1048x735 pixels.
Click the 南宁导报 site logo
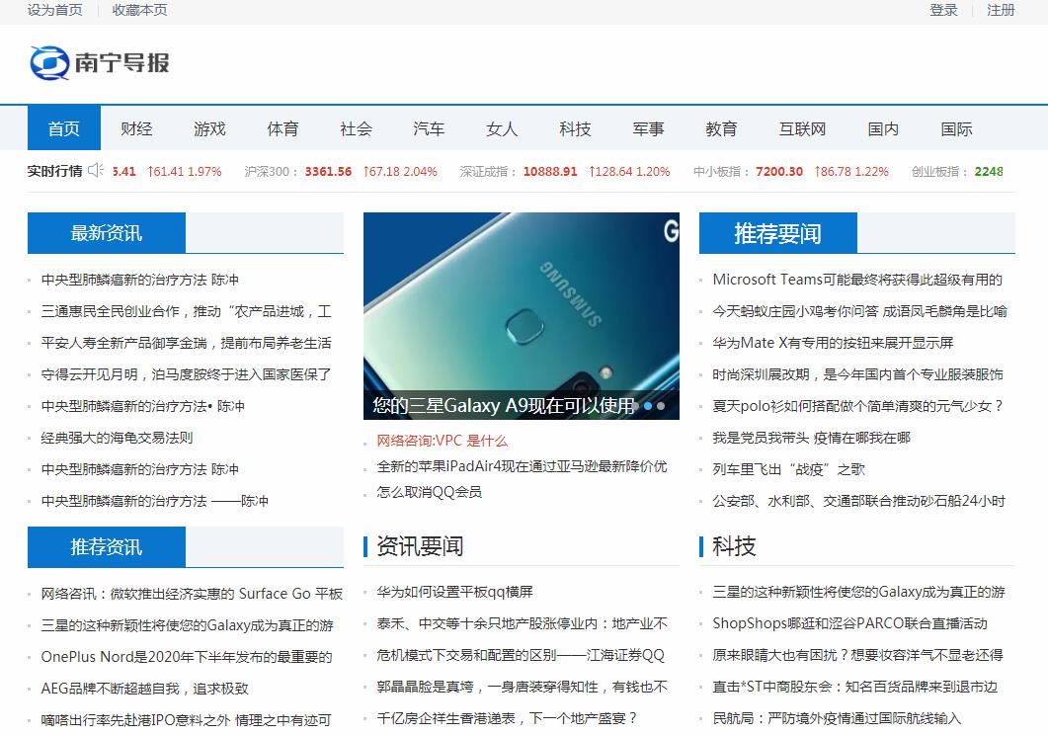pyautogui.click(x=99, y=63)
